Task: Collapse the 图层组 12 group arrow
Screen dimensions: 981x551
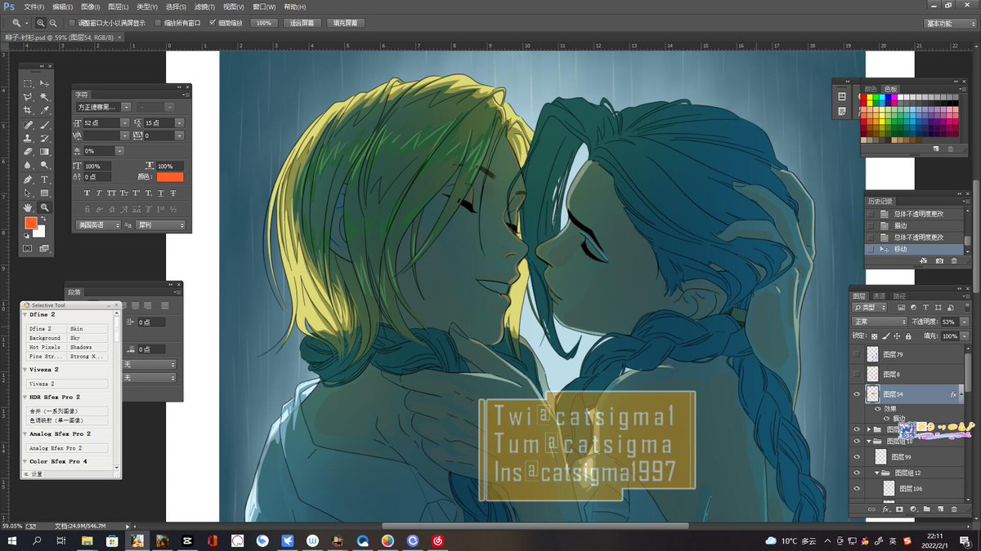Action: pos(877,473)
